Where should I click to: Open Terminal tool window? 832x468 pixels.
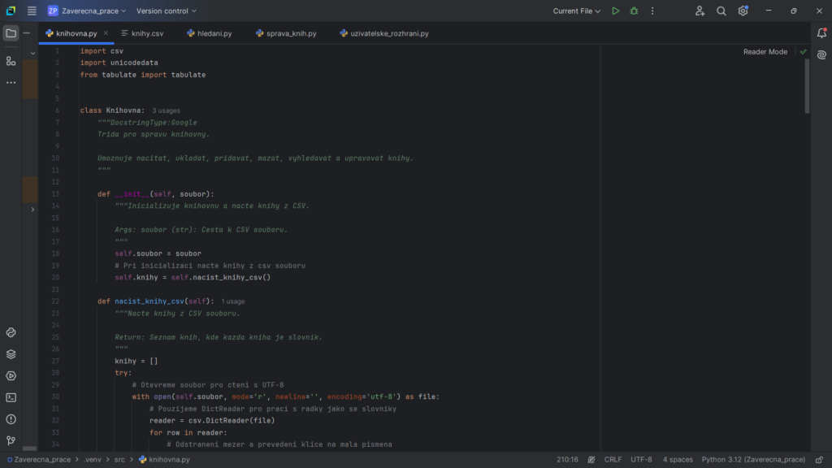tap(11, 397)
